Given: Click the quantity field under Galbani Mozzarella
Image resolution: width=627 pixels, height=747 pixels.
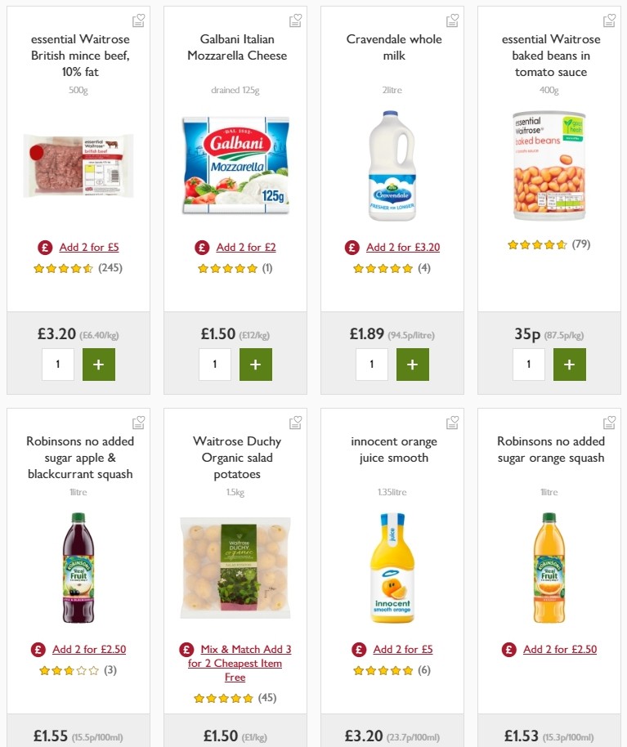Looking at the screenshot, I should coord(214,365).
